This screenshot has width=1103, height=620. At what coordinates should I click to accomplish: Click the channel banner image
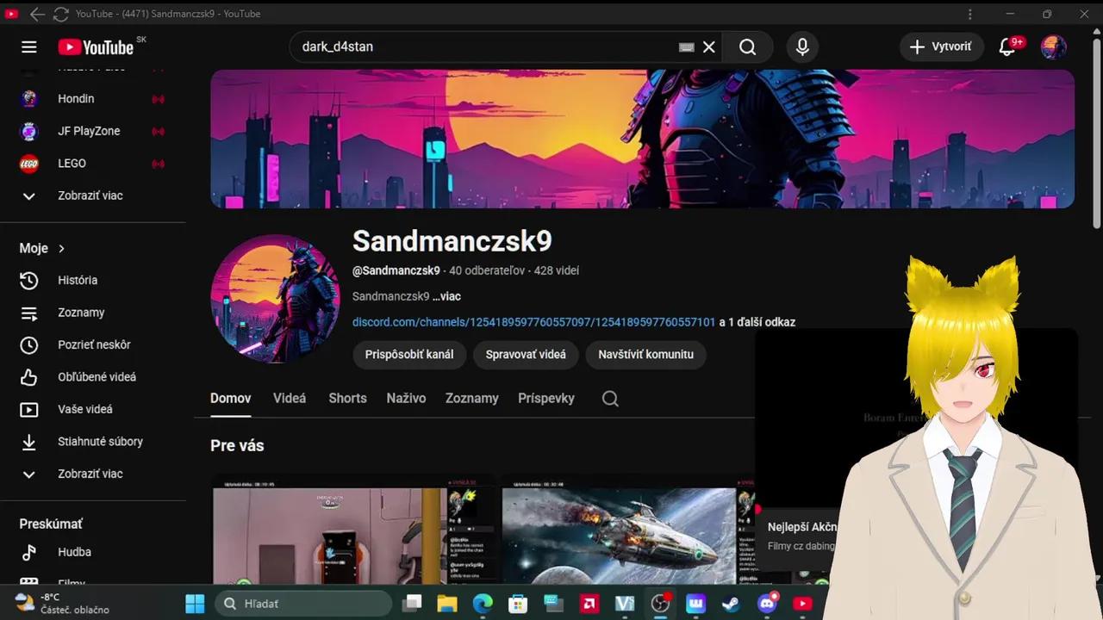pos(642,139)
